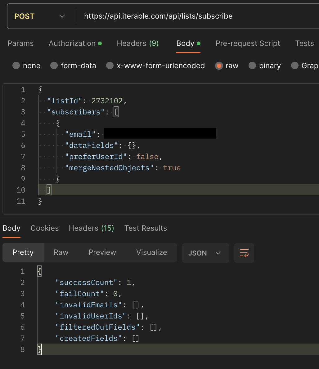Show the Test Results tab

146,228
